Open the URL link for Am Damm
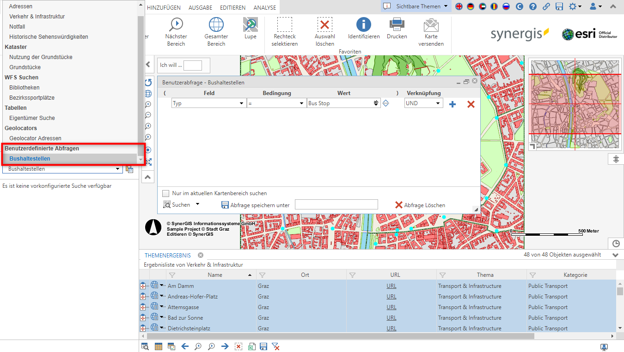 [x=391, y=286]
